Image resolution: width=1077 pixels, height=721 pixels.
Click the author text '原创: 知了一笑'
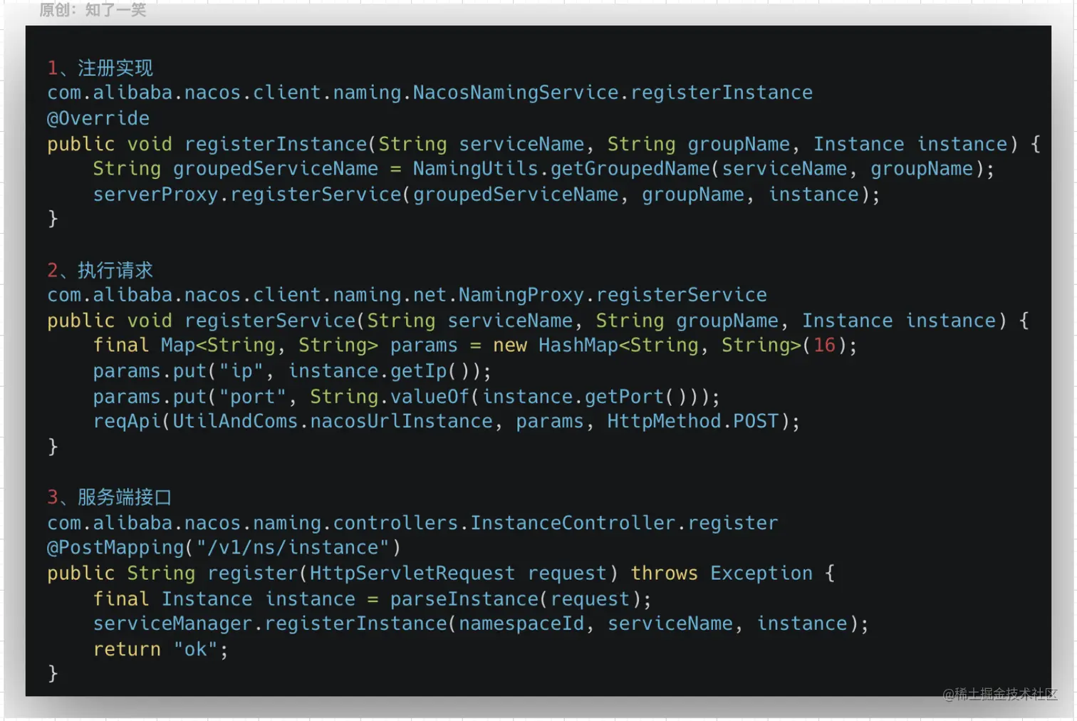coord(93,10)
